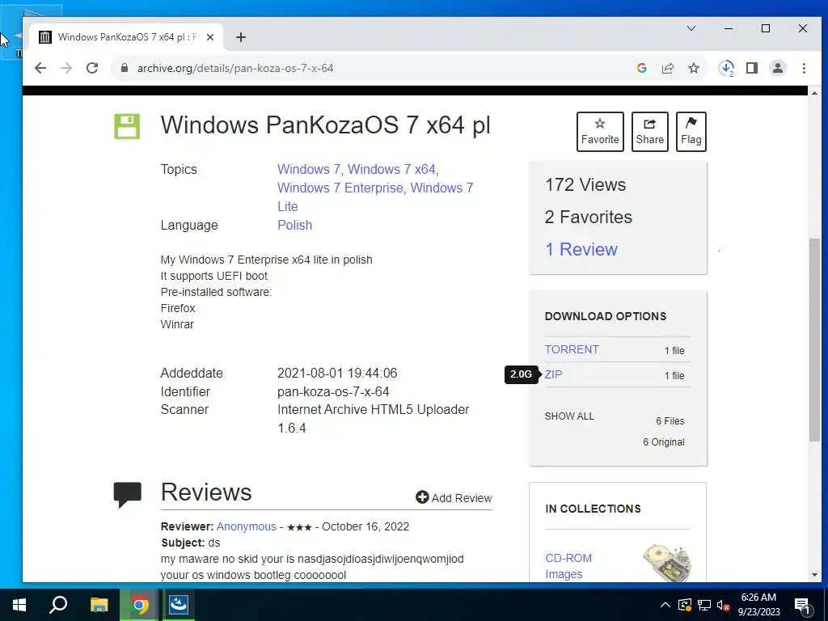Select the Windows PanKozaOS 7 x64 tab
Screen dimensions: 828x621
coord(127,37)
